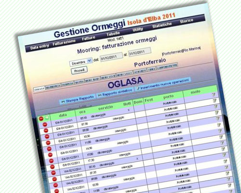Edit the Ven 02/12/2011 08:00 row
This screenshot has width=241, height=193.
[224, 155]
